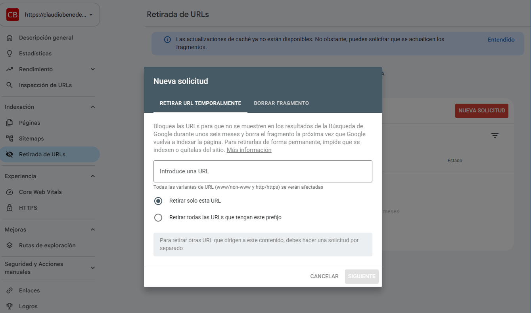Select 'Retirar todas las URLs que tengan este prefijo'
The height and width of the screenshot is (313, 531).
[158, 218]
